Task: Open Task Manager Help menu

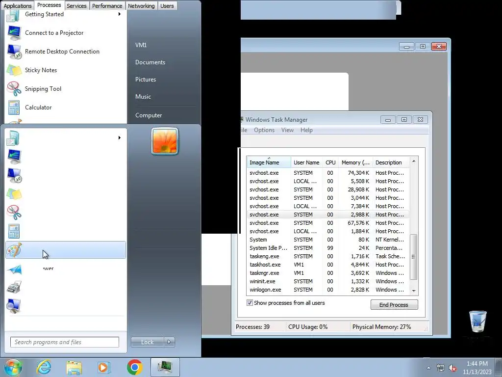Action: tap(306, 130)
